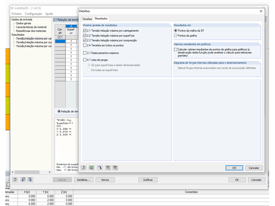Open help in the RF-LAMINATE window
The image size is (275, 206).
[x=15, y=180]
